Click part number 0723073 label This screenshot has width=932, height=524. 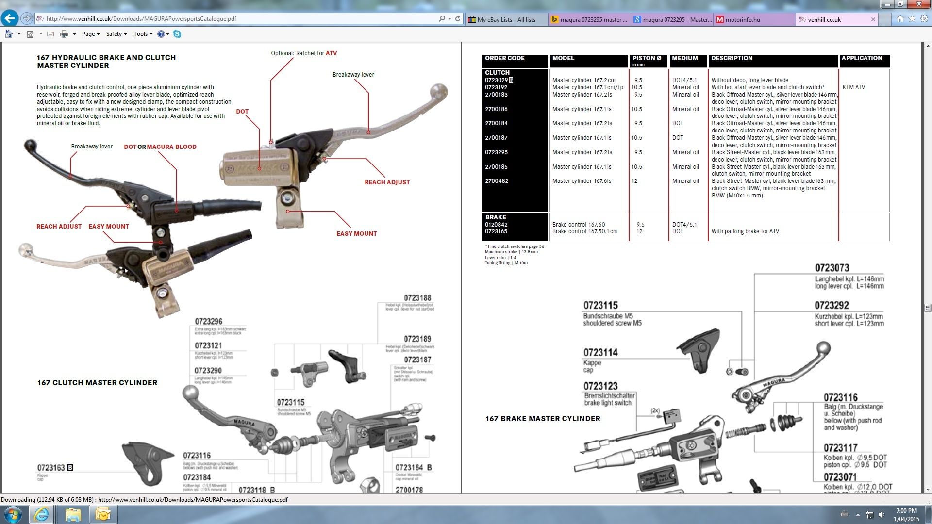click(832, 268)
